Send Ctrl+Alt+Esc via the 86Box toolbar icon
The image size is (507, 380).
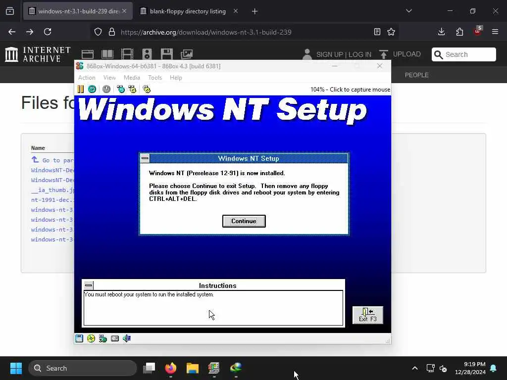pyautogui.click(x=132, y=89)
